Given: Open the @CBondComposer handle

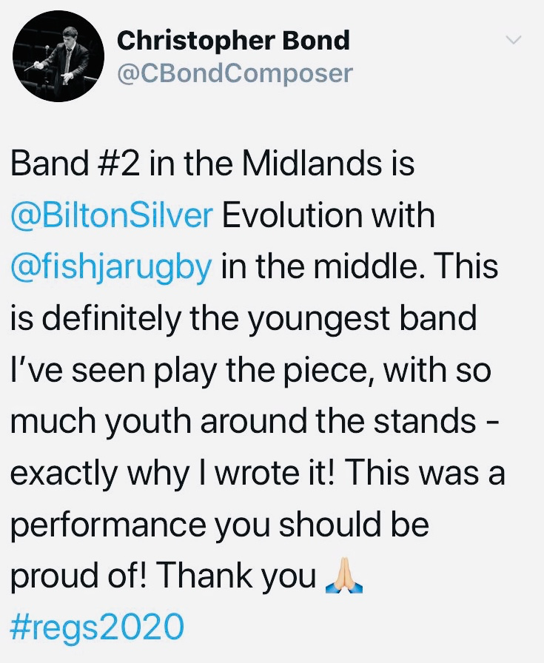Looking at the screenshot, I should [235, 73].
